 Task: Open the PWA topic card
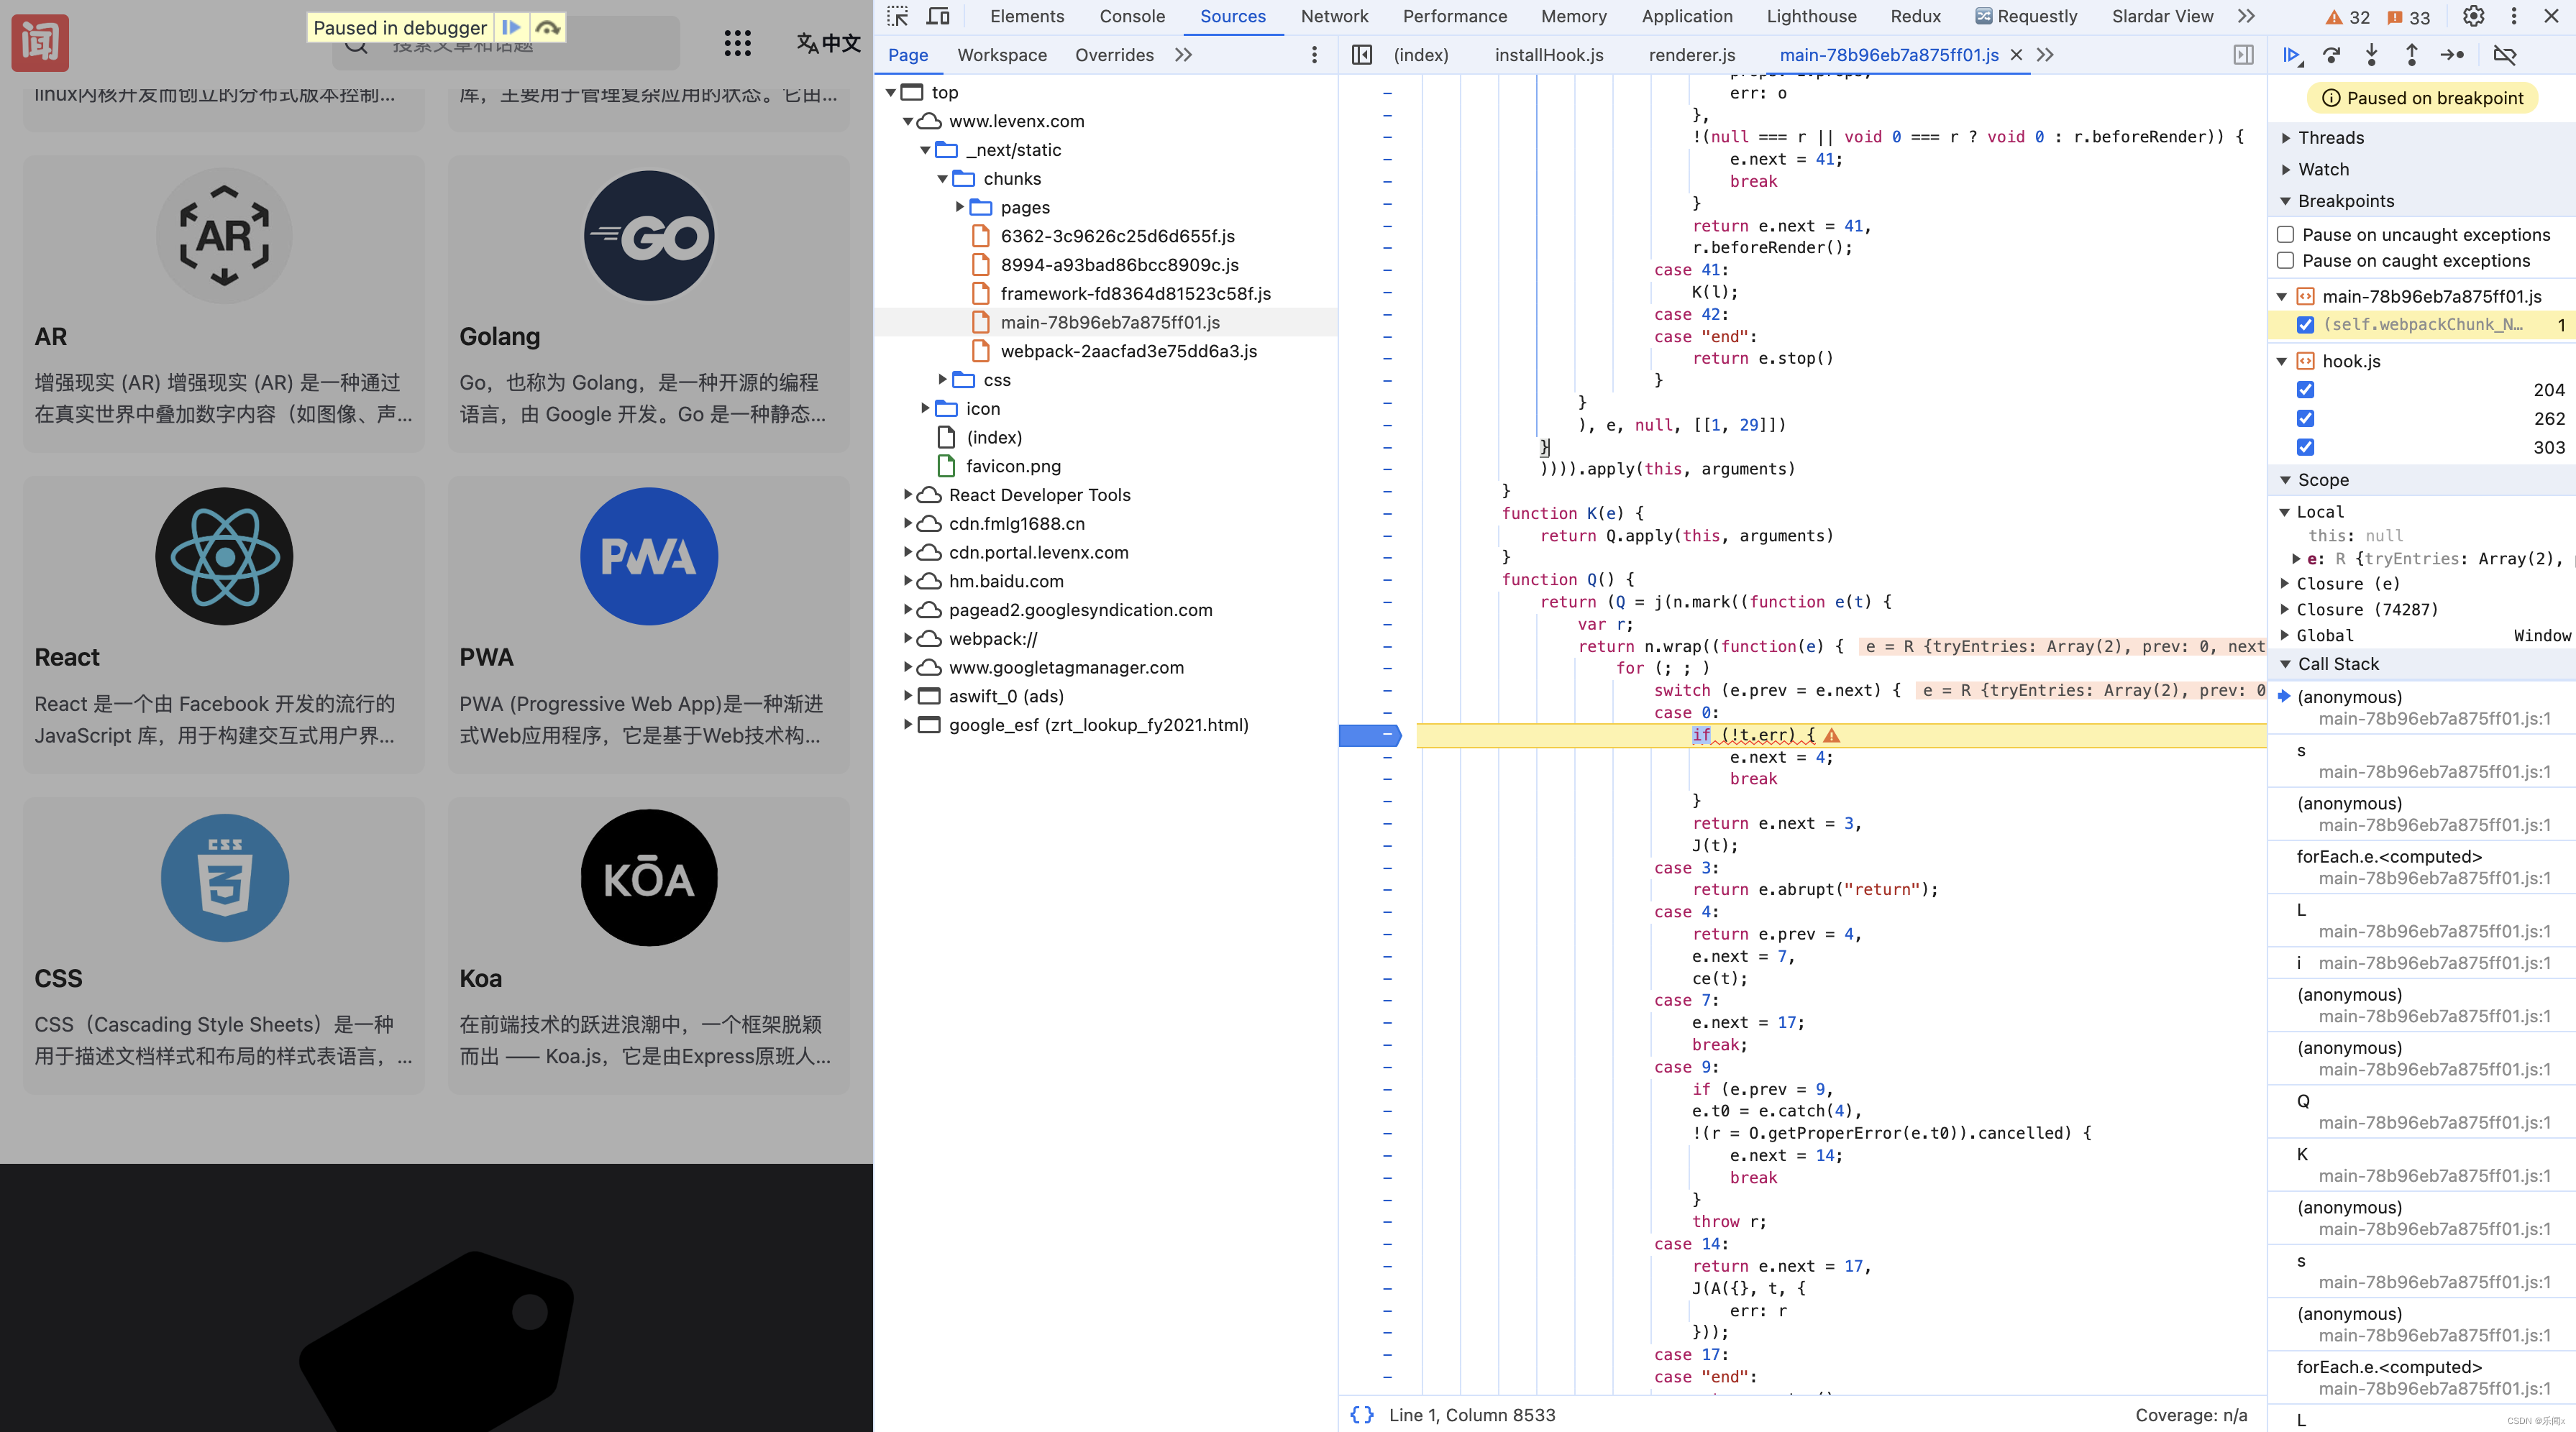[x=648, y=623]
